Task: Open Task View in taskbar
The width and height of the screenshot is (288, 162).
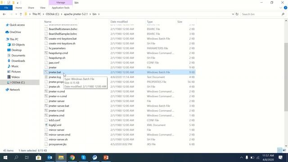Action: (x=27, y=157)
